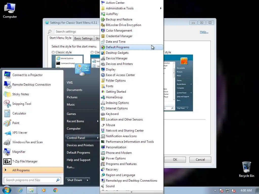The image size is (259, 194).
Task: Open Color Management icon
Action: point(103,31)
